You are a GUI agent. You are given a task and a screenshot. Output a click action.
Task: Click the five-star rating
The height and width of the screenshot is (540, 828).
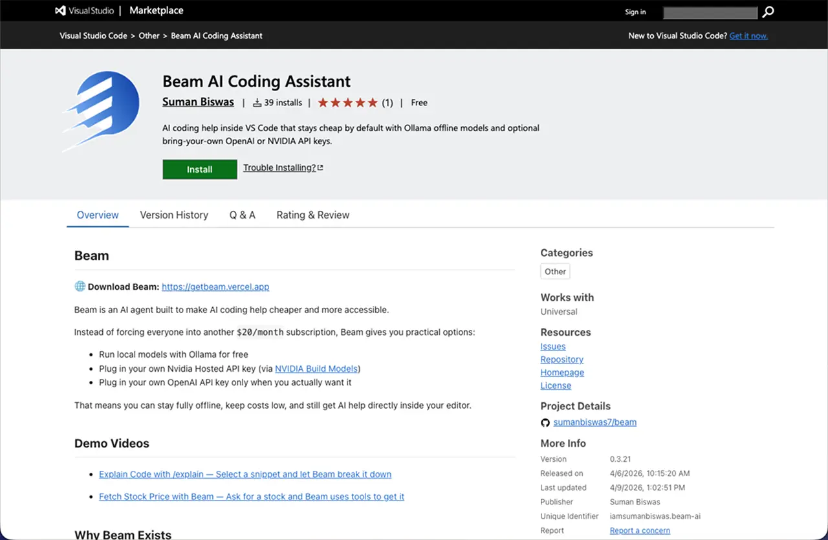tap(347, 103)
